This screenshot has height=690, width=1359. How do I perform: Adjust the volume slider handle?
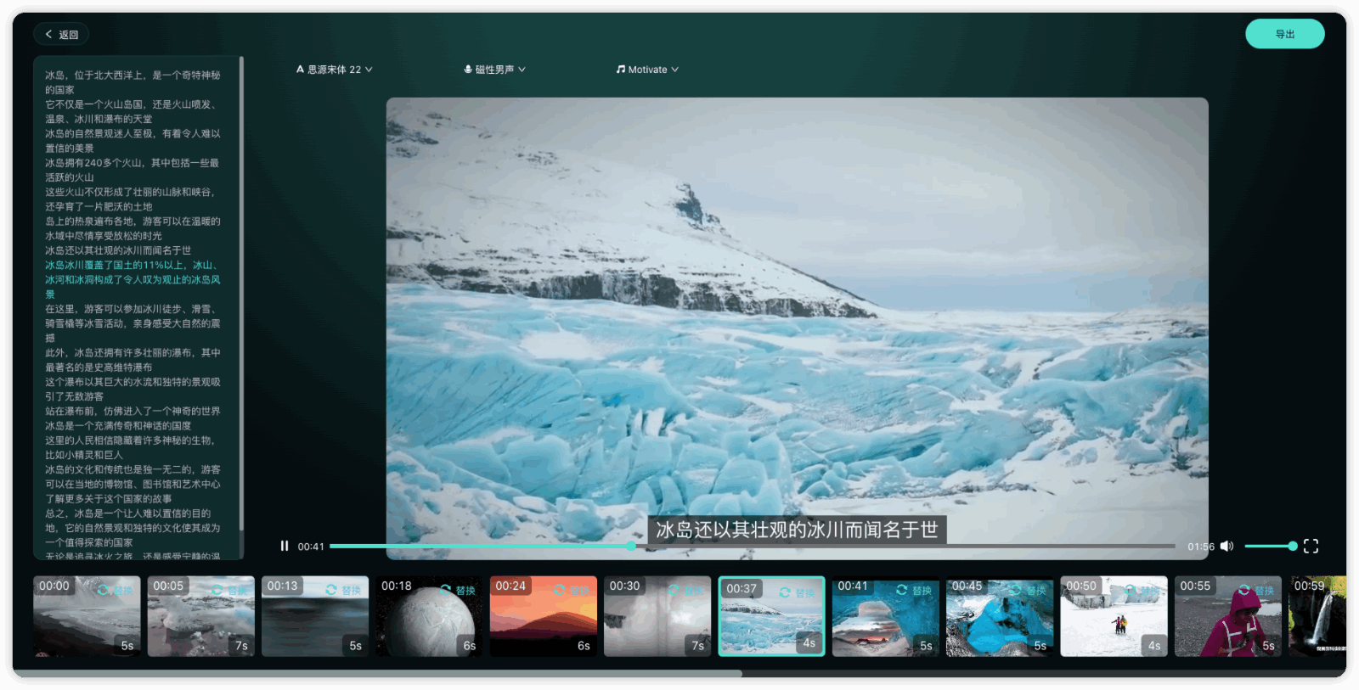click(1292, 547)
